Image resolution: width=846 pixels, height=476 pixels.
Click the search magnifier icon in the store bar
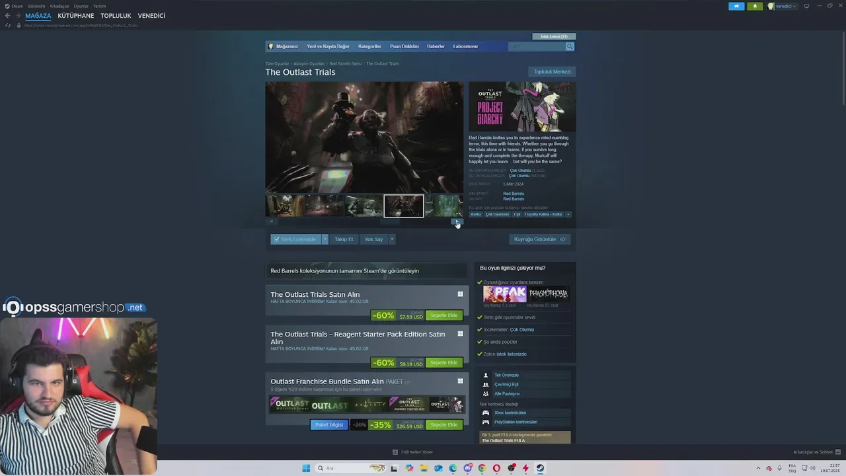[x=570, y=46]
